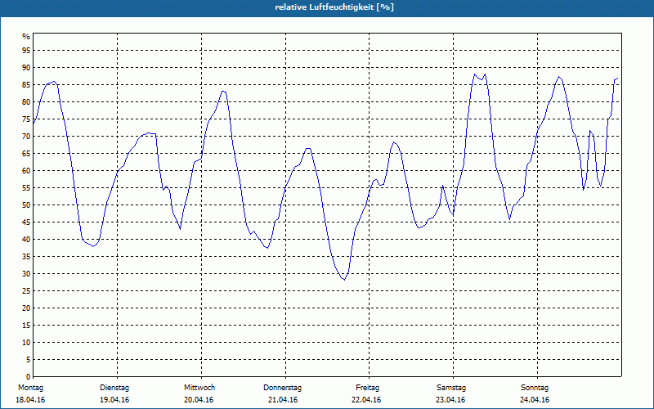Viewport: 654px width, 409px height.
Task: Select the Montag day label
Action: [30, 388]
